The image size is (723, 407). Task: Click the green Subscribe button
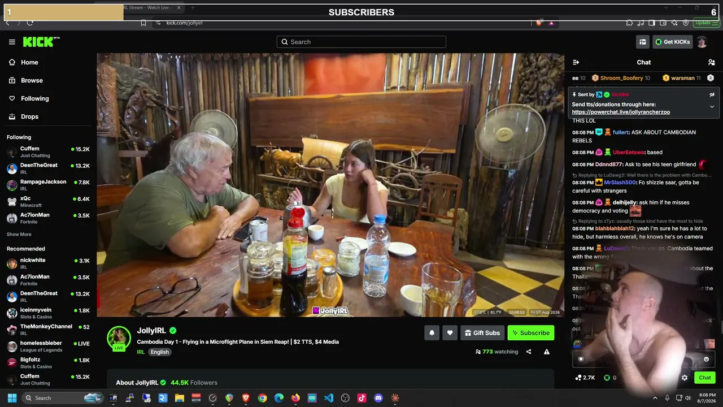[531, 333]
